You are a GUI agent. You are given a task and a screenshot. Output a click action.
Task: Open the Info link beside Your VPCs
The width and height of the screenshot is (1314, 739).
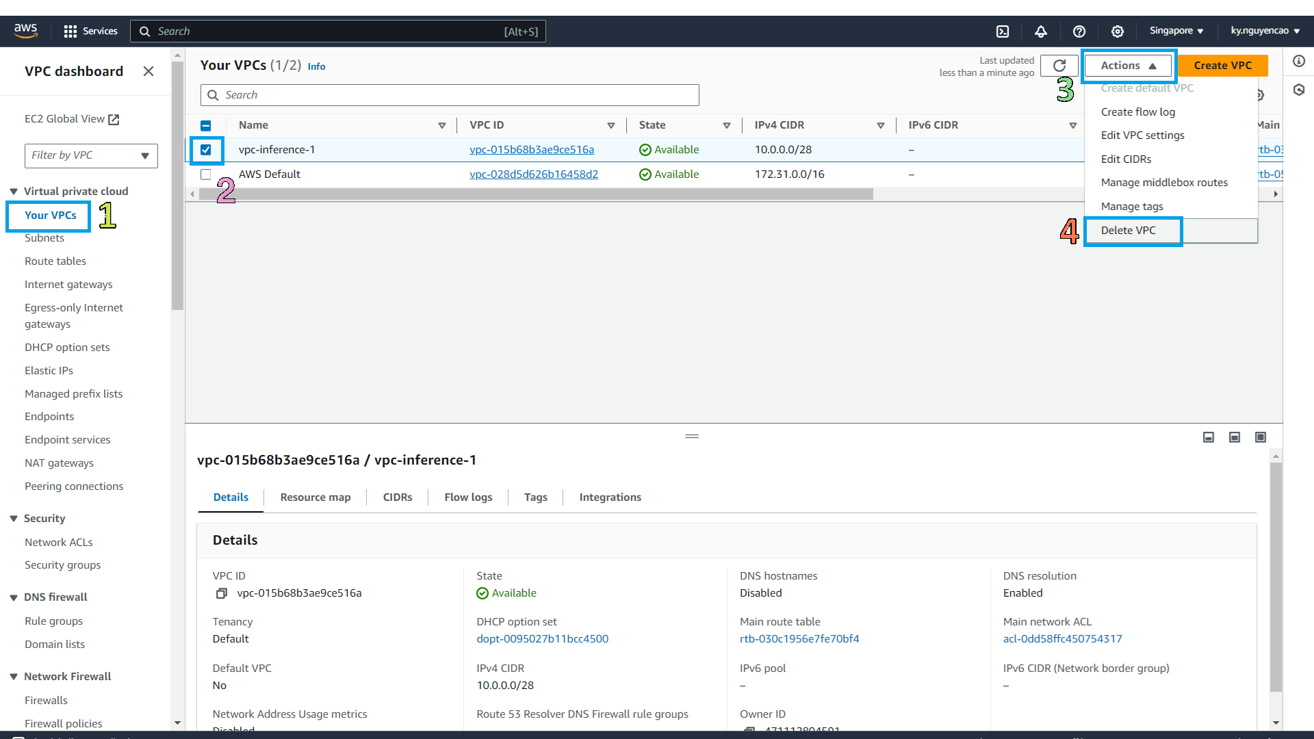tap(316, 66)
